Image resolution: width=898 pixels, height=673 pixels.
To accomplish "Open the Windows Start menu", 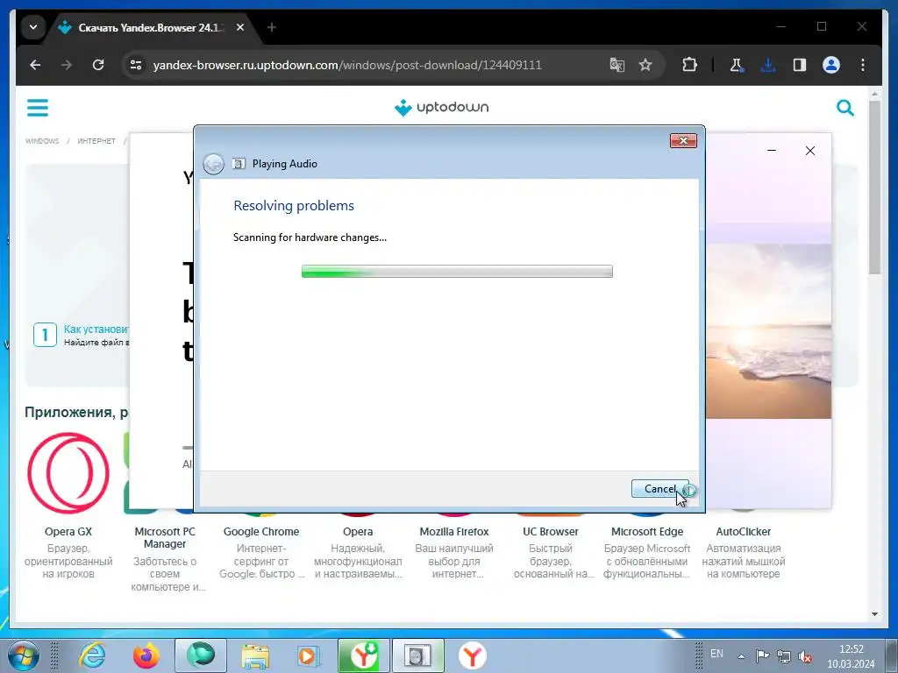I will point(23,655).
